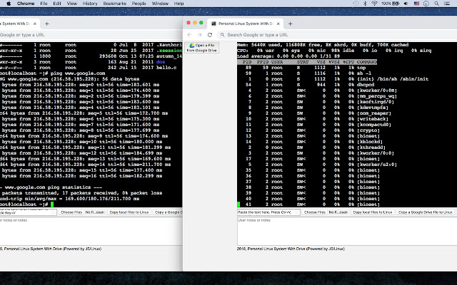Open new tab in left Chrome window
457x285 pixels.
[46, 24]
